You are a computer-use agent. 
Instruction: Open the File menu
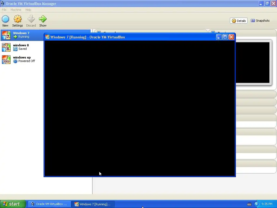point(4,10)
